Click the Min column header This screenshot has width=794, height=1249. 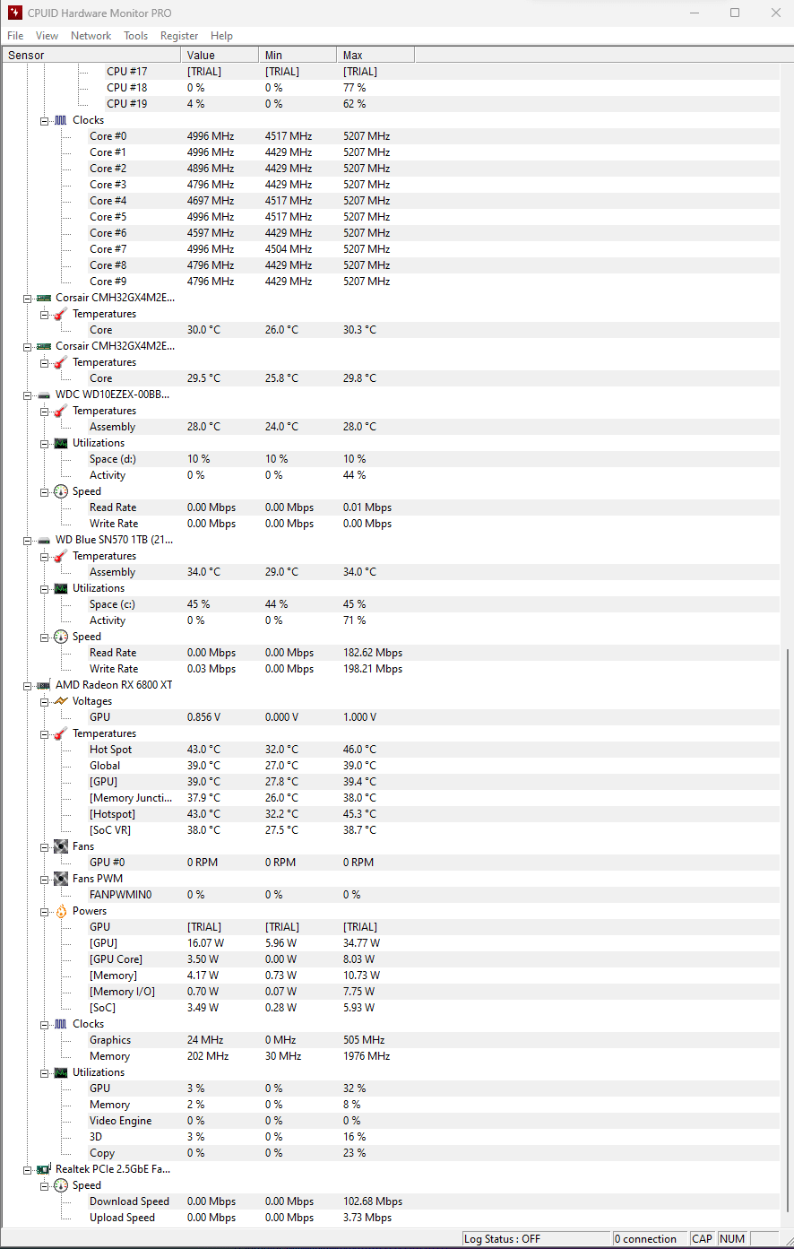pyautogui.click(x=298, y=56)
